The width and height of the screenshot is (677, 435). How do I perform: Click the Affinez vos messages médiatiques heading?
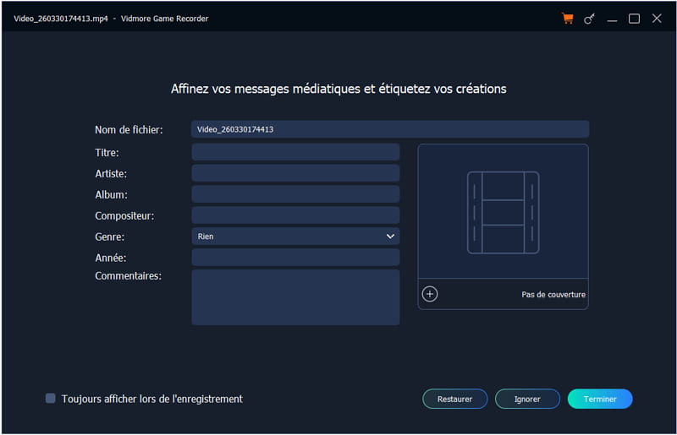338,89
